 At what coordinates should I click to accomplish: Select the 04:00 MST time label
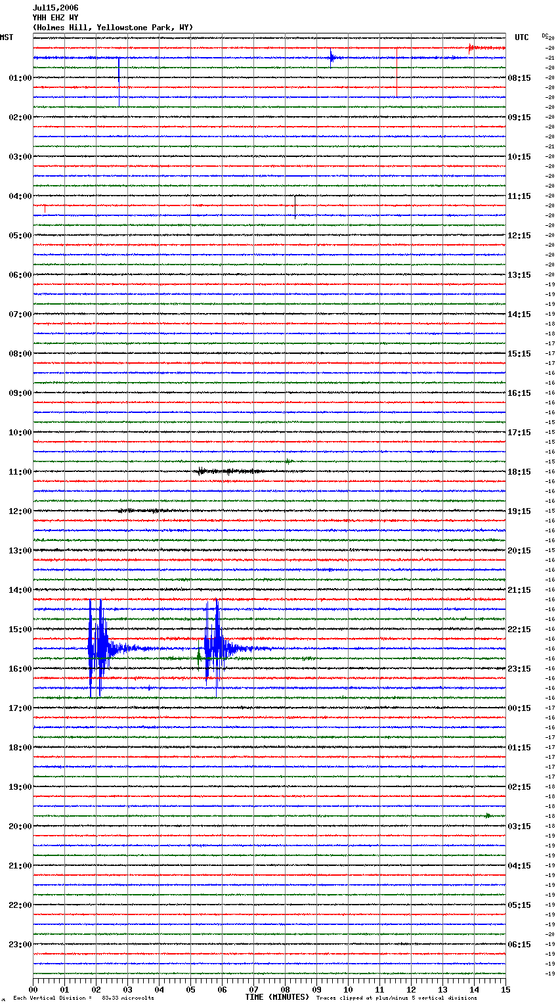point(20,196)
